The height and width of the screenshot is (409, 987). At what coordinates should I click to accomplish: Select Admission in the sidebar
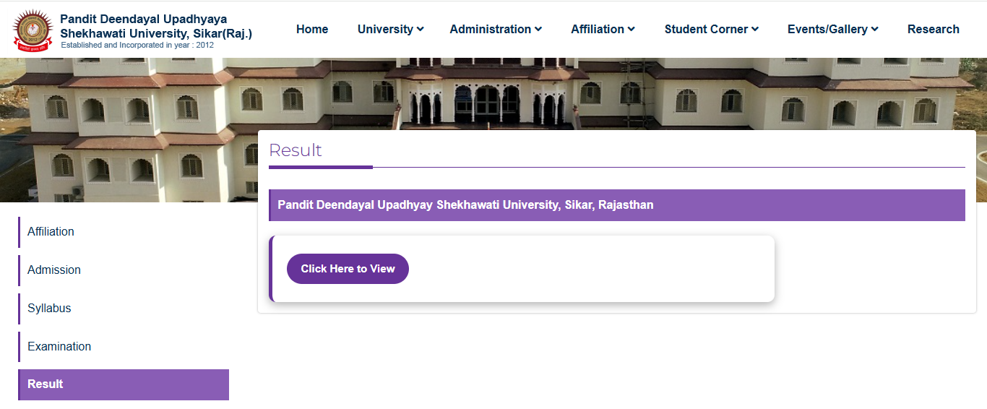pos(124,270)
